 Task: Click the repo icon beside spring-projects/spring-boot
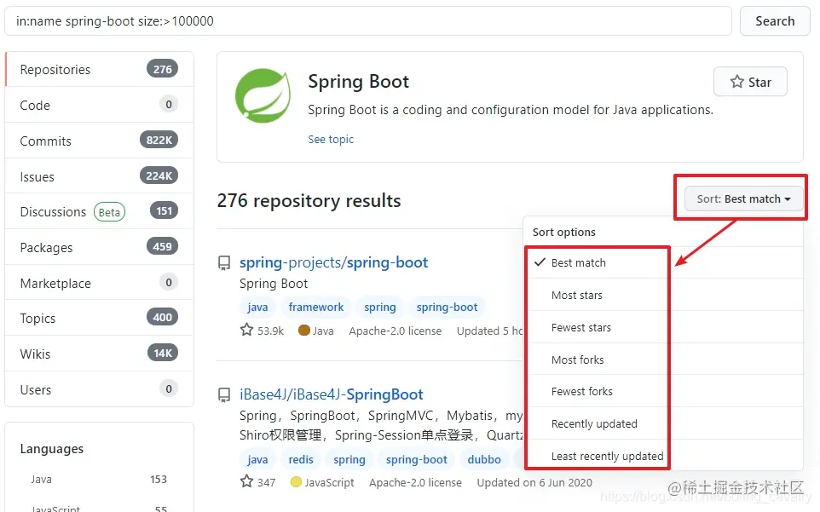(x=224, y=262)
